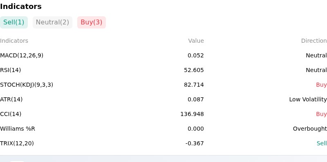Open the MACD(12,26,9) indicator row

pos(163,55)
